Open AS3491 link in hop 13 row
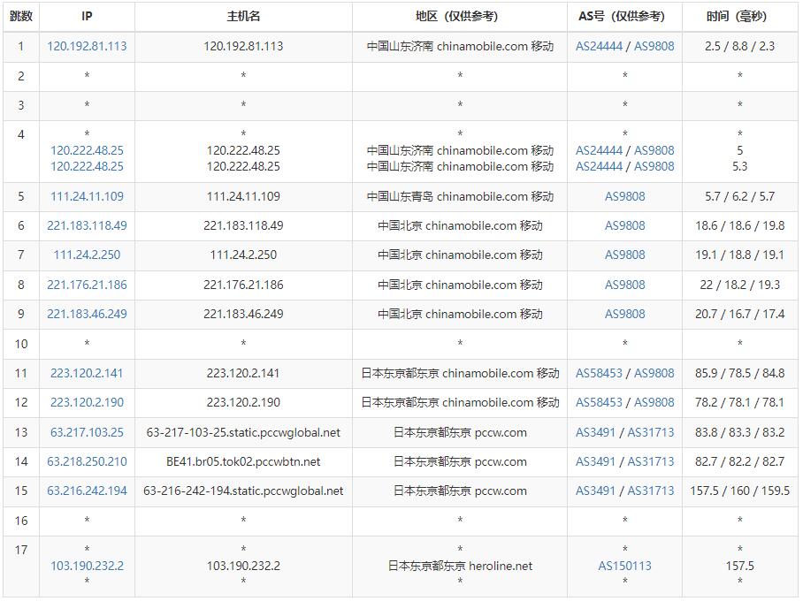Image resolution: width=803 pixels, height=601 pixels. tap(595, 432)
